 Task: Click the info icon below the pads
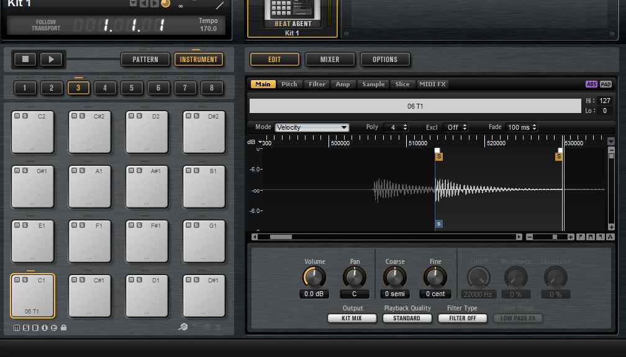coord(44,327)
